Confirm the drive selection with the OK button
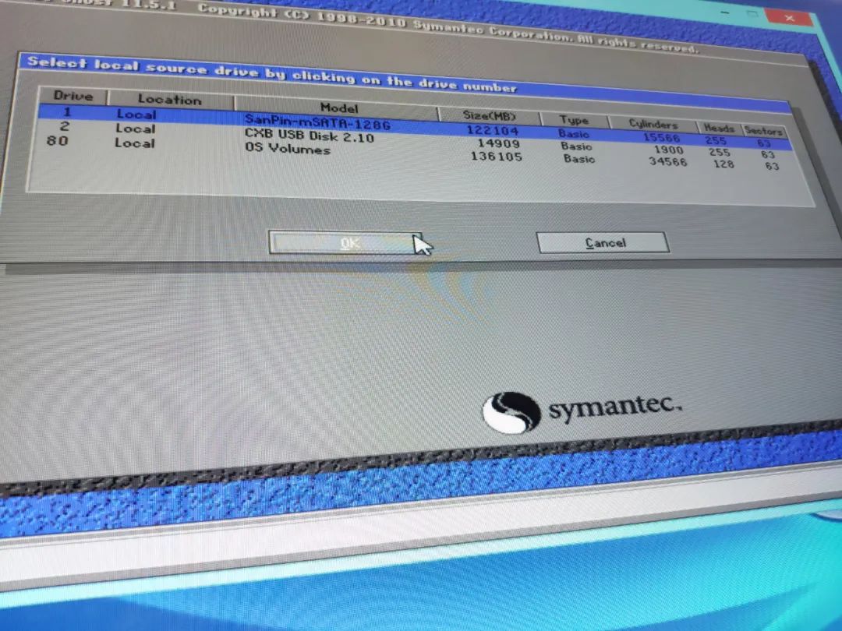This screenshot has height=631, width=842. [345, 242]
